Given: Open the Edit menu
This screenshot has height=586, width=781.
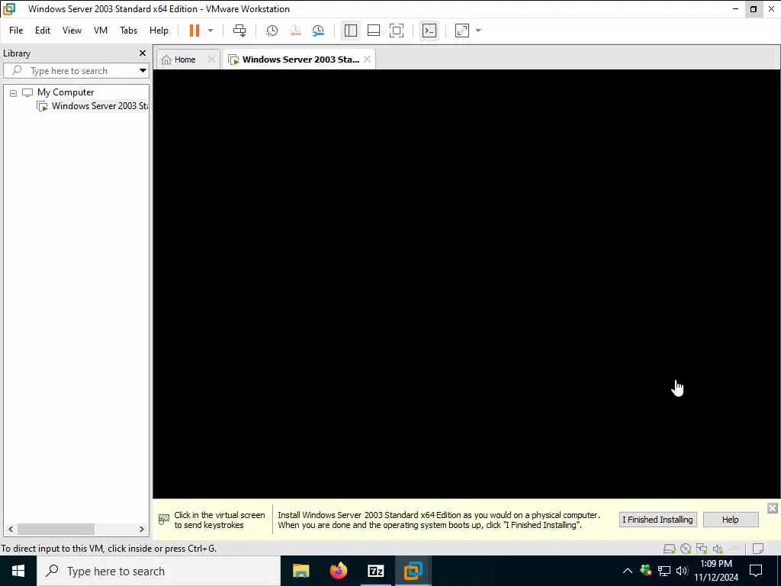Looking at the screenshot, I should tap(43, 31).
